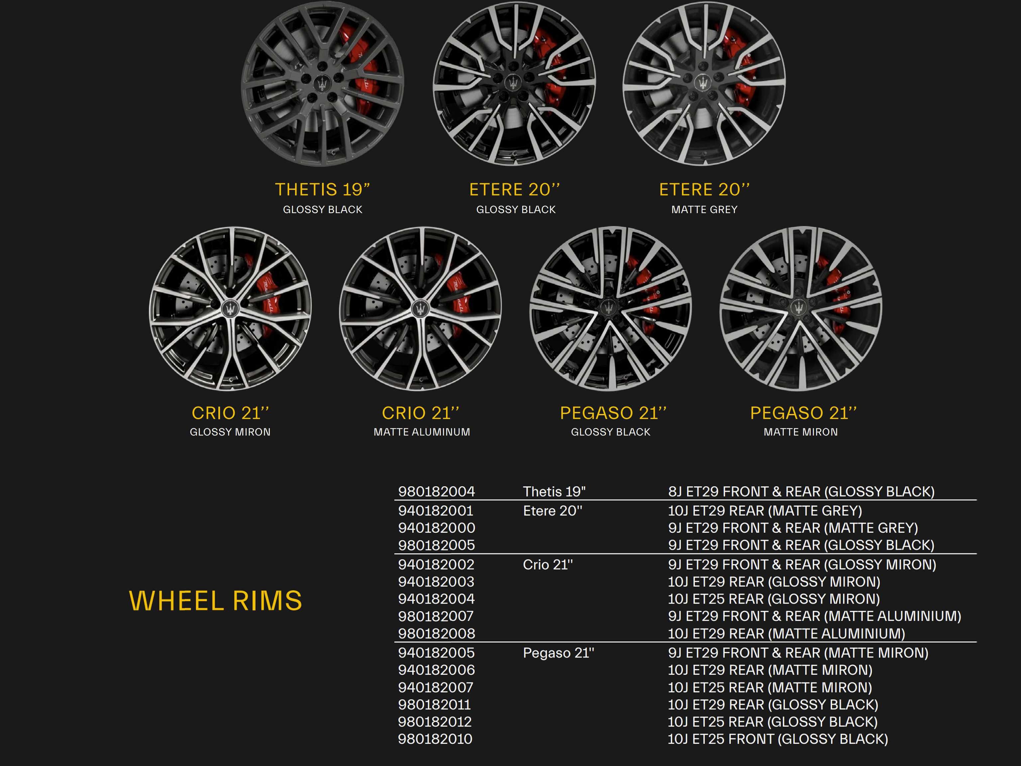Click the CRIO 21" heading above GLOSSY MIRON
Screen dimensions: 1021x766
click(230, 413)
